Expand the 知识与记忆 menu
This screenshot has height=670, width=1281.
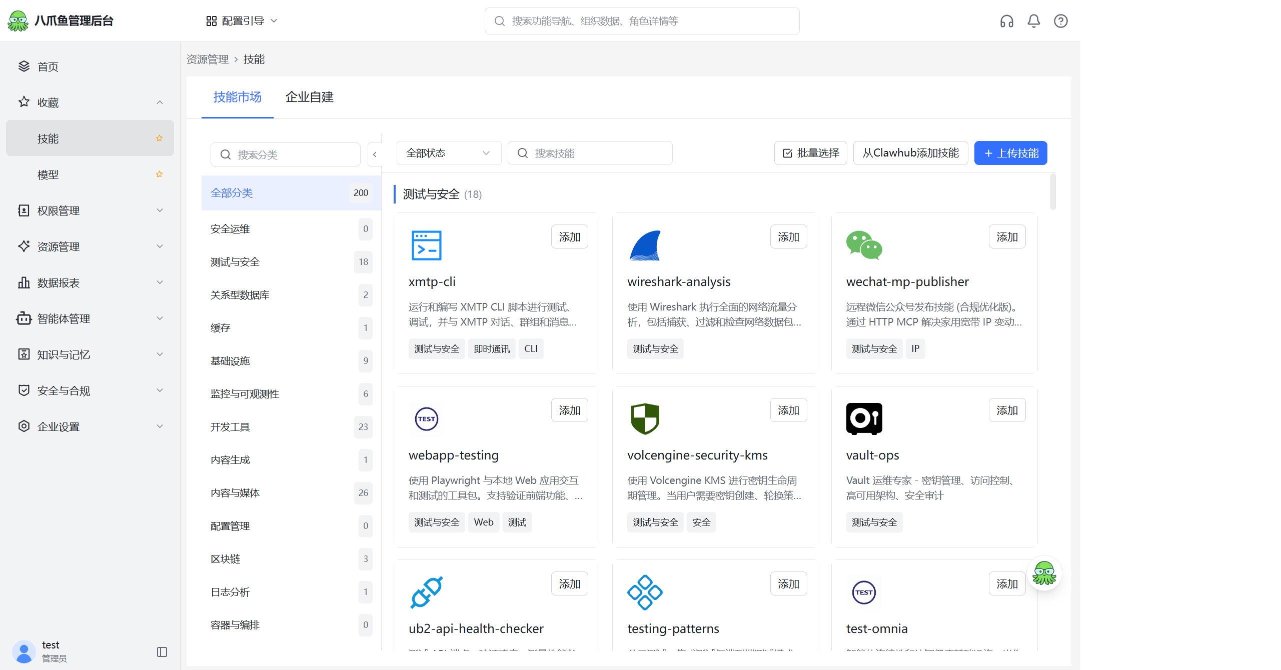point(160,354)
